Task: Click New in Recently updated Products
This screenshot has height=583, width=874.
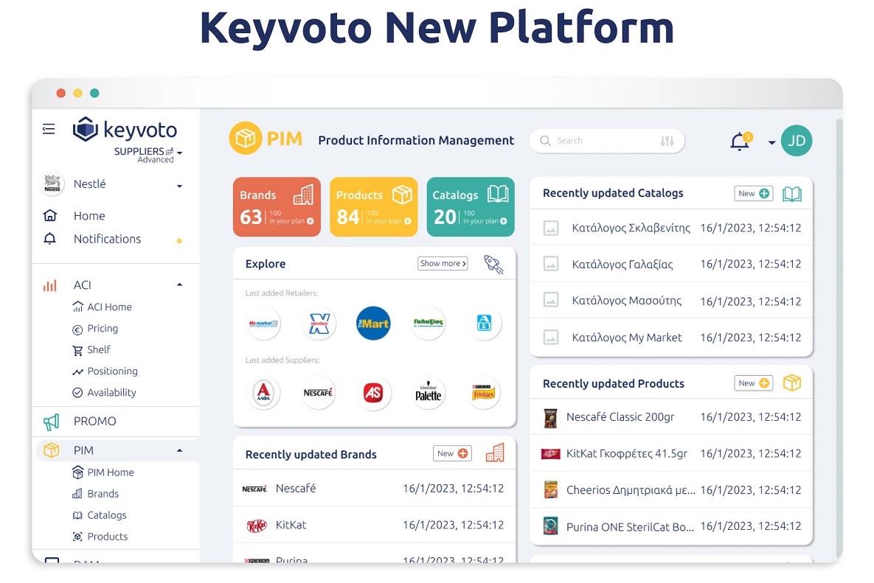Action: (x=754, y=383)
